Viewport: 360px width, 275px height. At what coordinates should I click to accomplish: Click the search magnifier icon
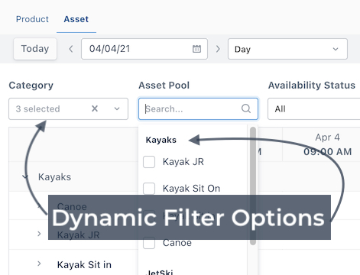[246, 108]
